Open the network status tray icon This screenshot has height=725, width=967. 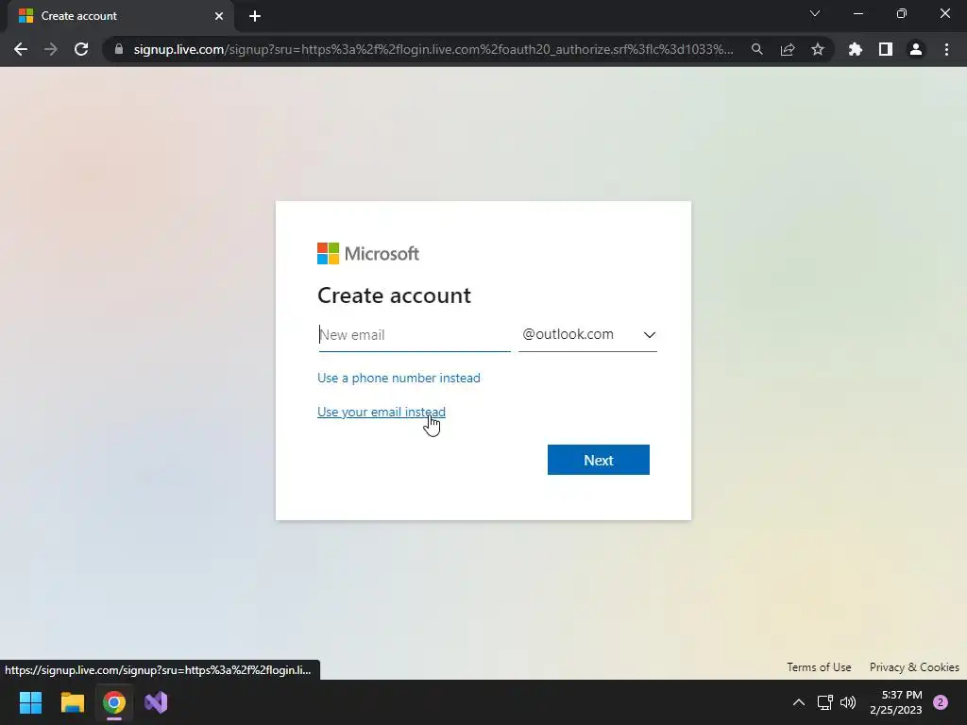[824, 702]
